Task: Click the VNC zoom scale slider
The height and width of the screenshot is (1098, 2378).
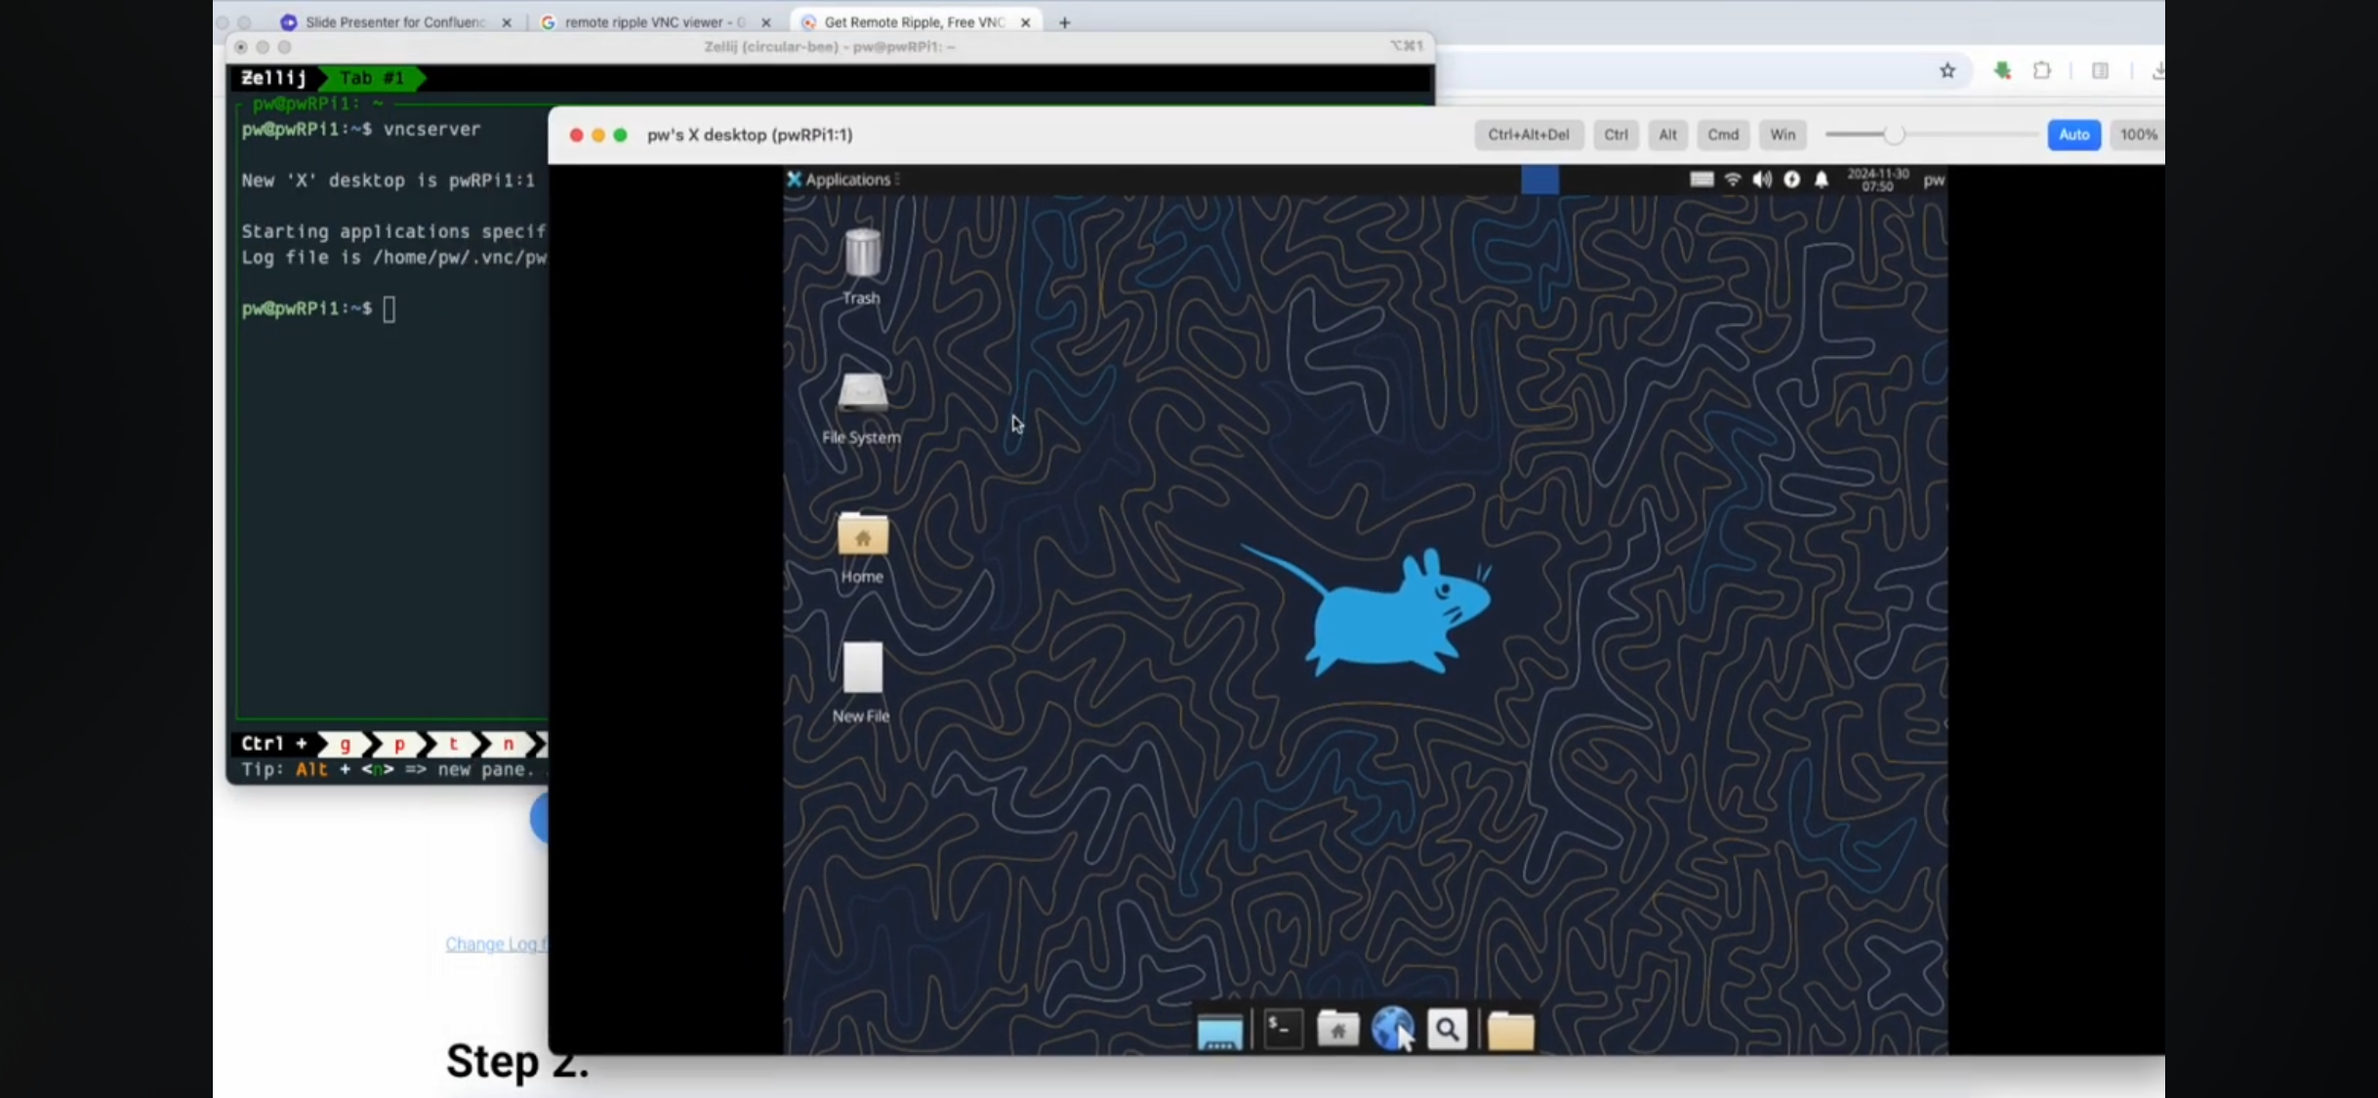Action: pos(1893,135)
